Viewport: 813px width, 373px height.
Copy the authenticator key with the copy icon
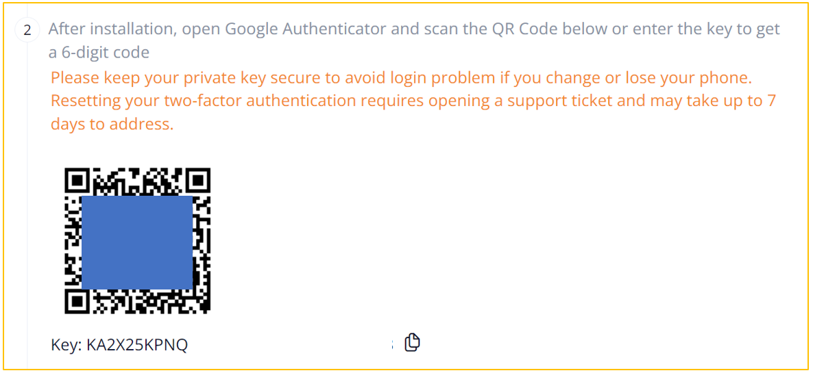point(412,342)
